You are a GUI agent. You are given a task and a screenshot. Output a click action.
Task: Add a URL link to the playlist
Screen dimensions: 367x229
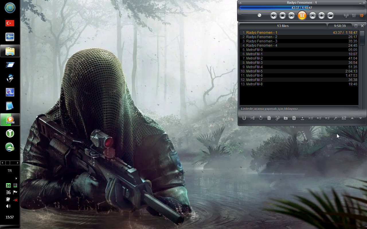point(277,118)
